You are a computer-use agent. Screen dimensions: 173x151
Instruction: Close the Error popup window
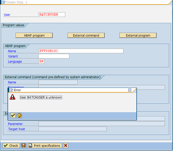click(130, 90)
